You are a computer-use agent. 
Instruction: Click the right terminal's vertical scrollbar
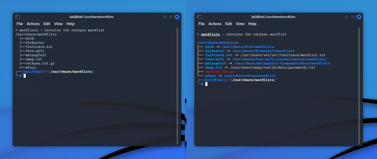click(x=359, y=85)
